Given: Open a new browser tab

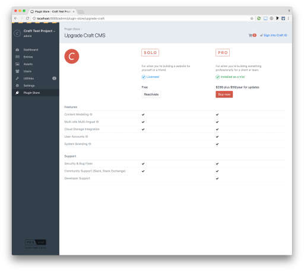Looking at the screenshot, I should (81, 12).
